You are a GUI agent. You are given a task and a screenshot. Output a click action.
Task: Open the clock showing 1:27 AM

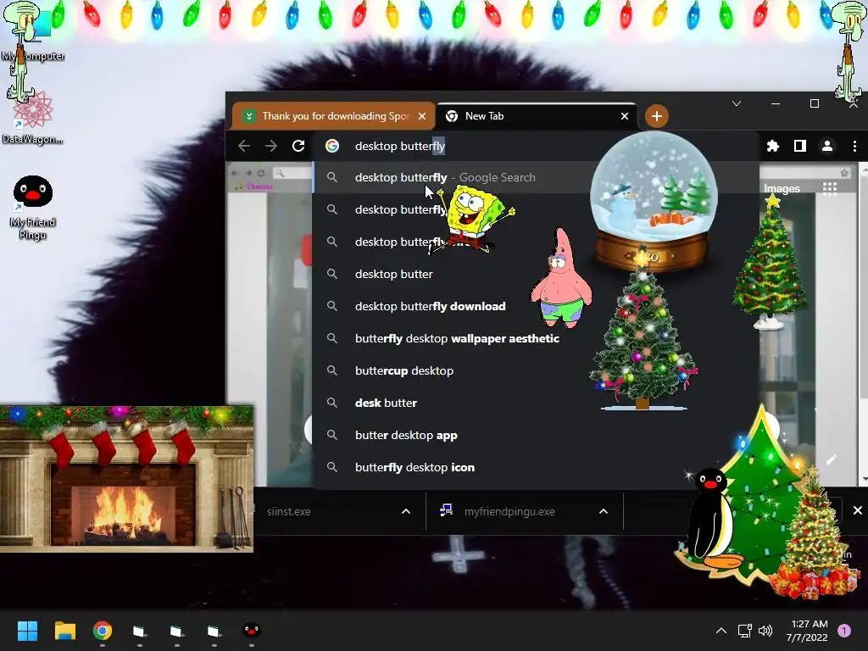tap(807, 631)
